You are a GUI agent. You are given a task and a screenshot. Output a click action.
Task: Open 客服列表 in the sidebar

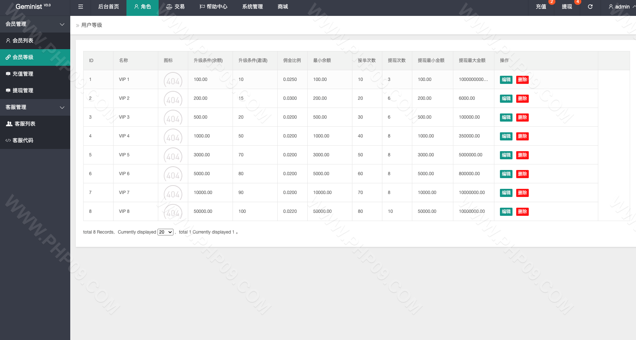25,124
